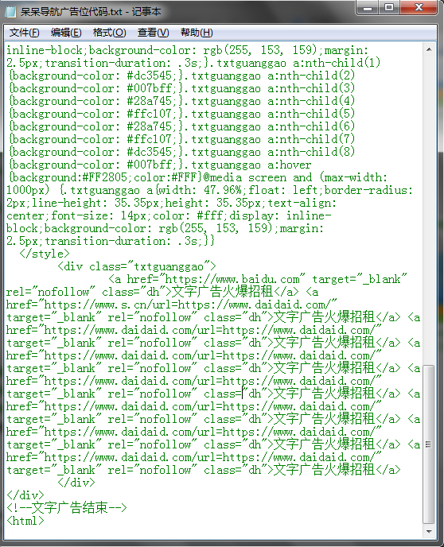Click the closing </div> line below </div> indented

click(25, 495)
